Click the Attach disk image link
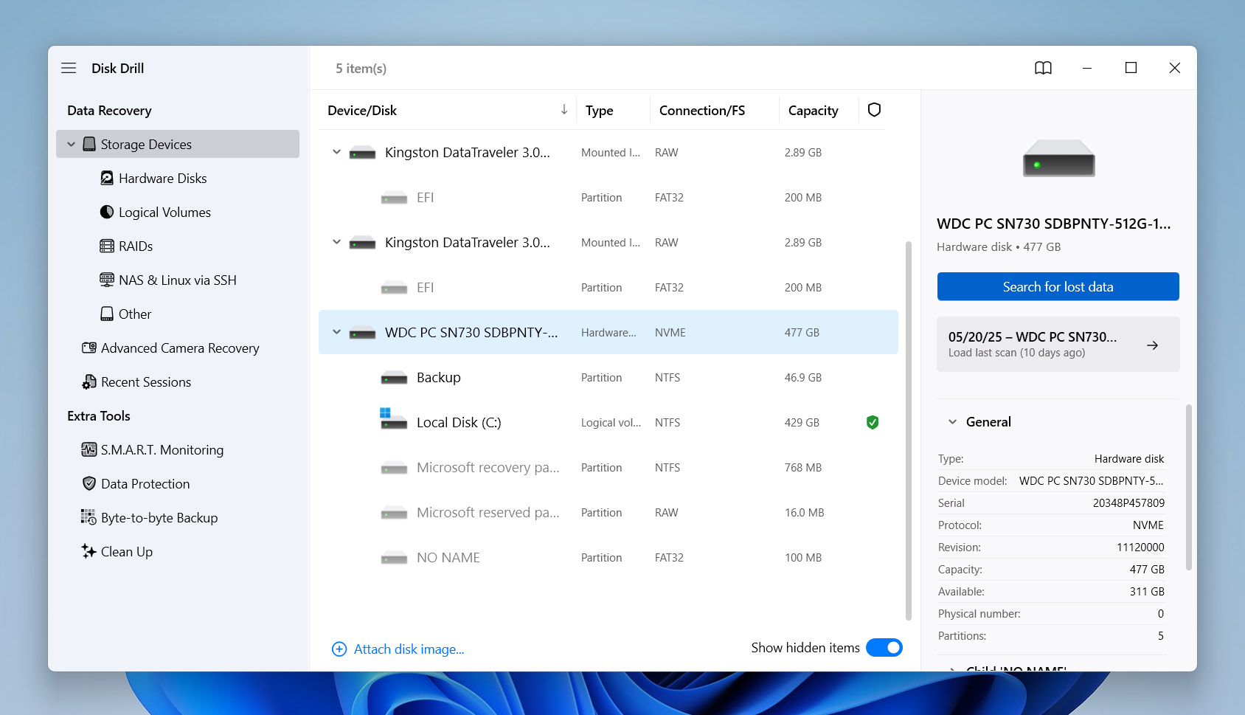The width and height of the screenshot is (1245, 715). pyautogui.click(x=408, y=649)
